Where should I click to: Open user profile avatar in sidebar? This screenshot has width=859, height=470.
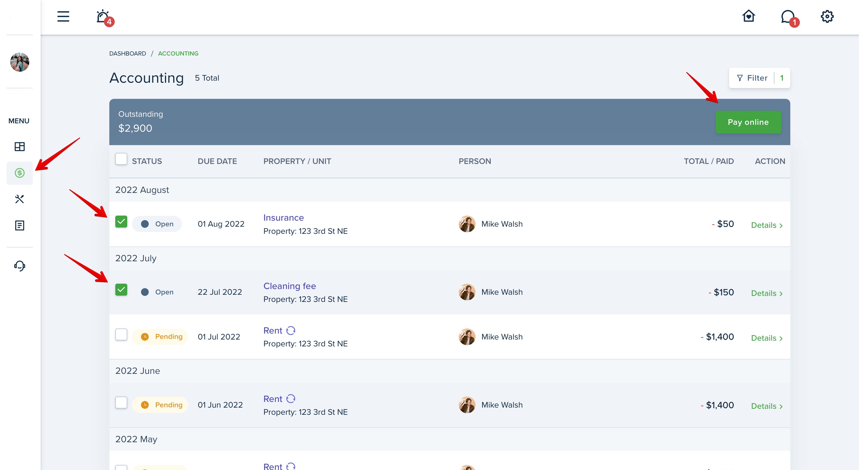click(20, 62)
